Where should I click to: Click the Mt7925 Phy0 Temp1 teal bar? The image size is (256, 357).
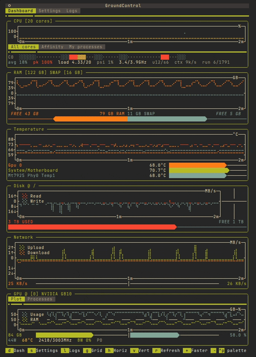(198, 175)
